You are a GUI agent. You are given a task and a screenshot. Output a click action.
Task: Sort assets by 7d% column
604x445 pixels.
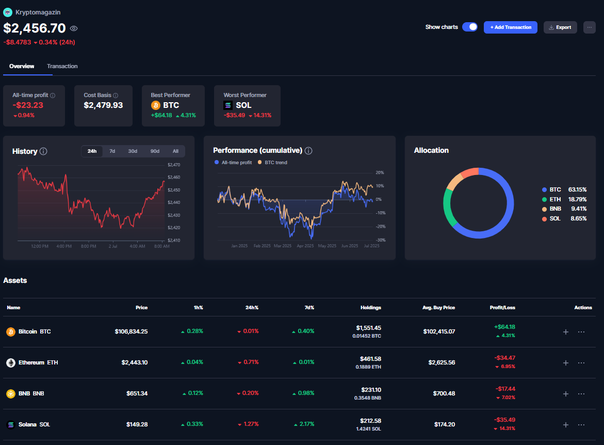(x=309, y=307)
